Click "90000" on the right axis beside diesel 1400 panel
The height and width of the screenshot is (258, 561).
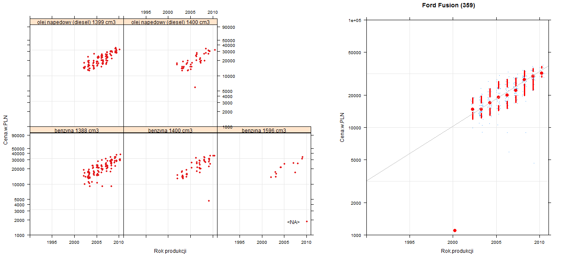click(x=228, y=28)
